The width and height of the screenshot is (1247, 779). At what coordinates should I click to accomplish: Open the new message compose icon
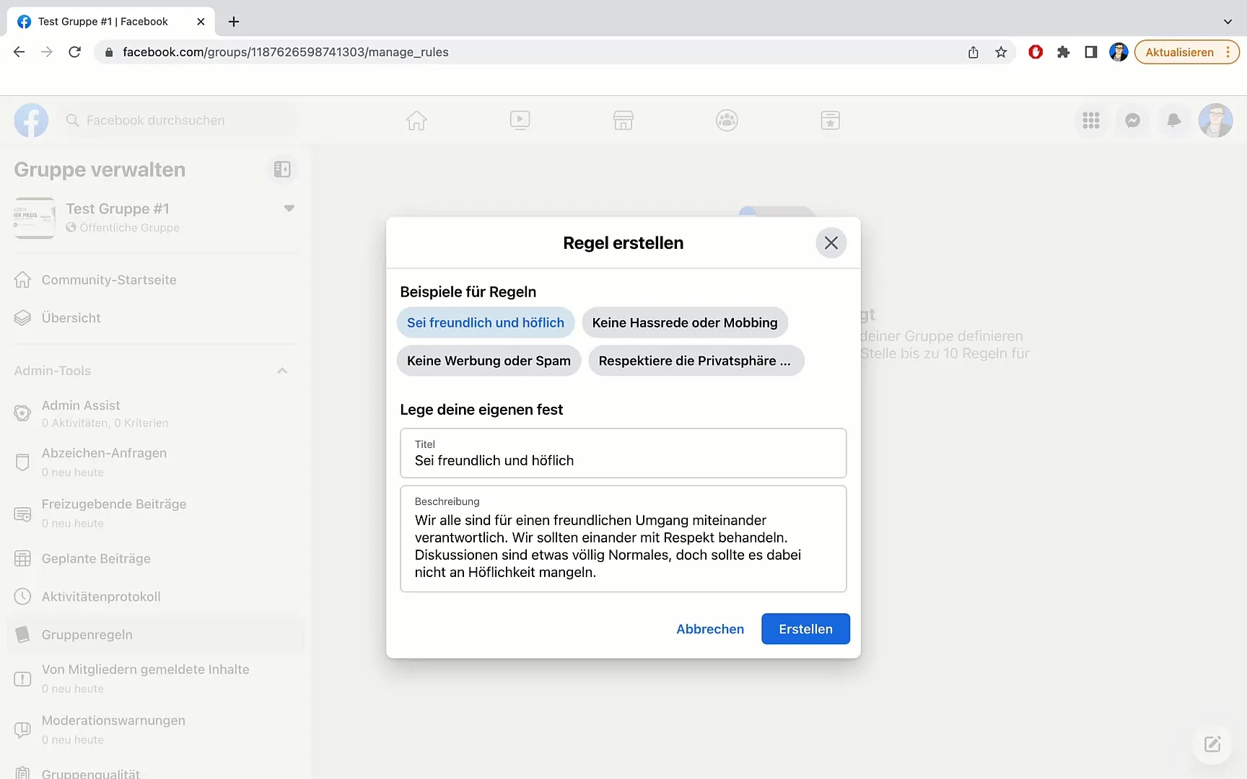(1212, 744)
